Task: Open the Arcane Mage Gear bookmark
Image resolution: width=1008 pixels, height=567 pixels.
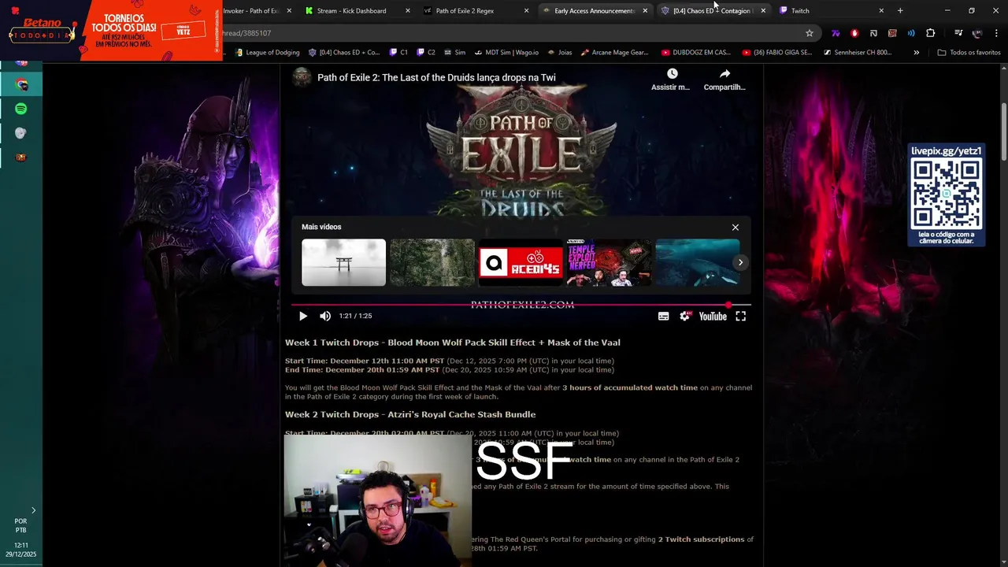Action: click(614, 53)
